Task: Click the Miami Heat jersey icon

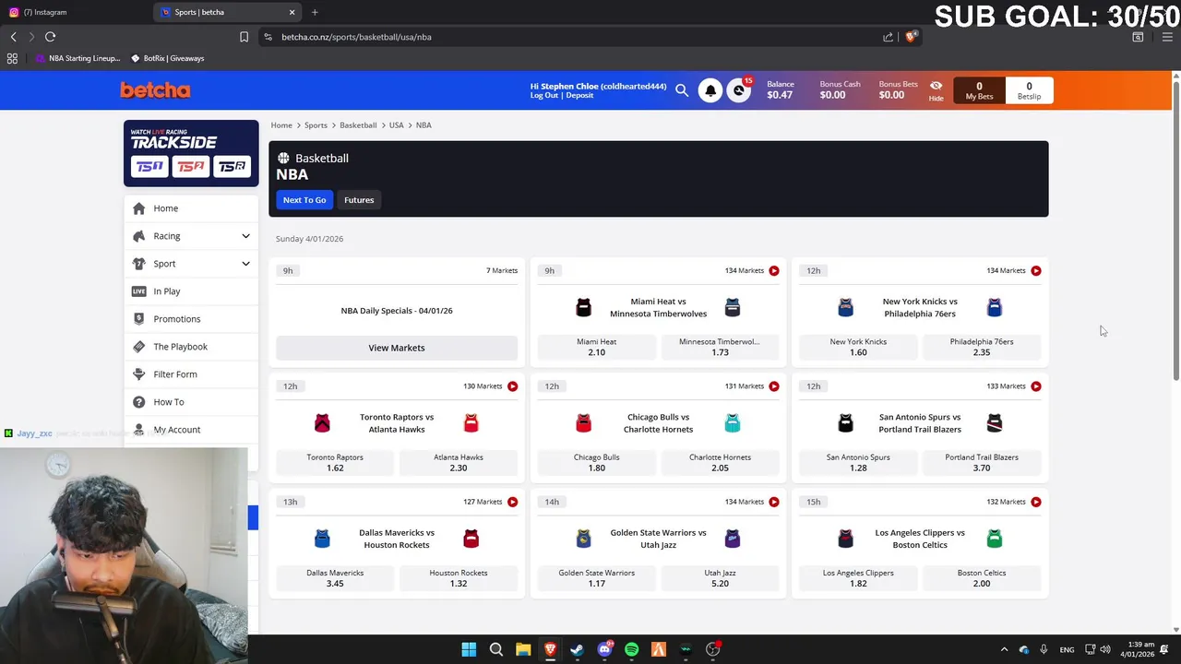Action: [x=583, y=307]
